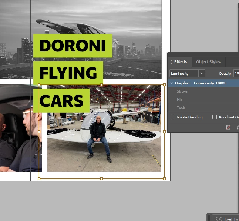This screenshot has width=239, height=221.
Task: Select the Text row in Effects
Action: click(203, 107)
